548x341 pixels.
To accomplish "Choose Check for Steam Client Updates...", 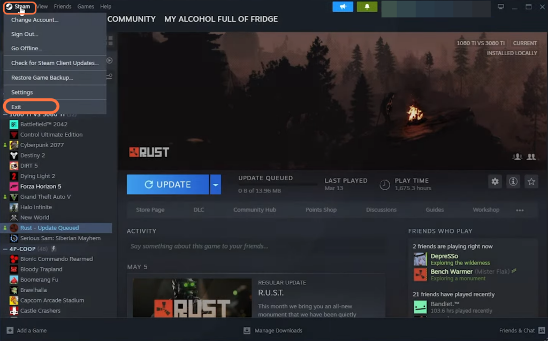I will [55, 63].
